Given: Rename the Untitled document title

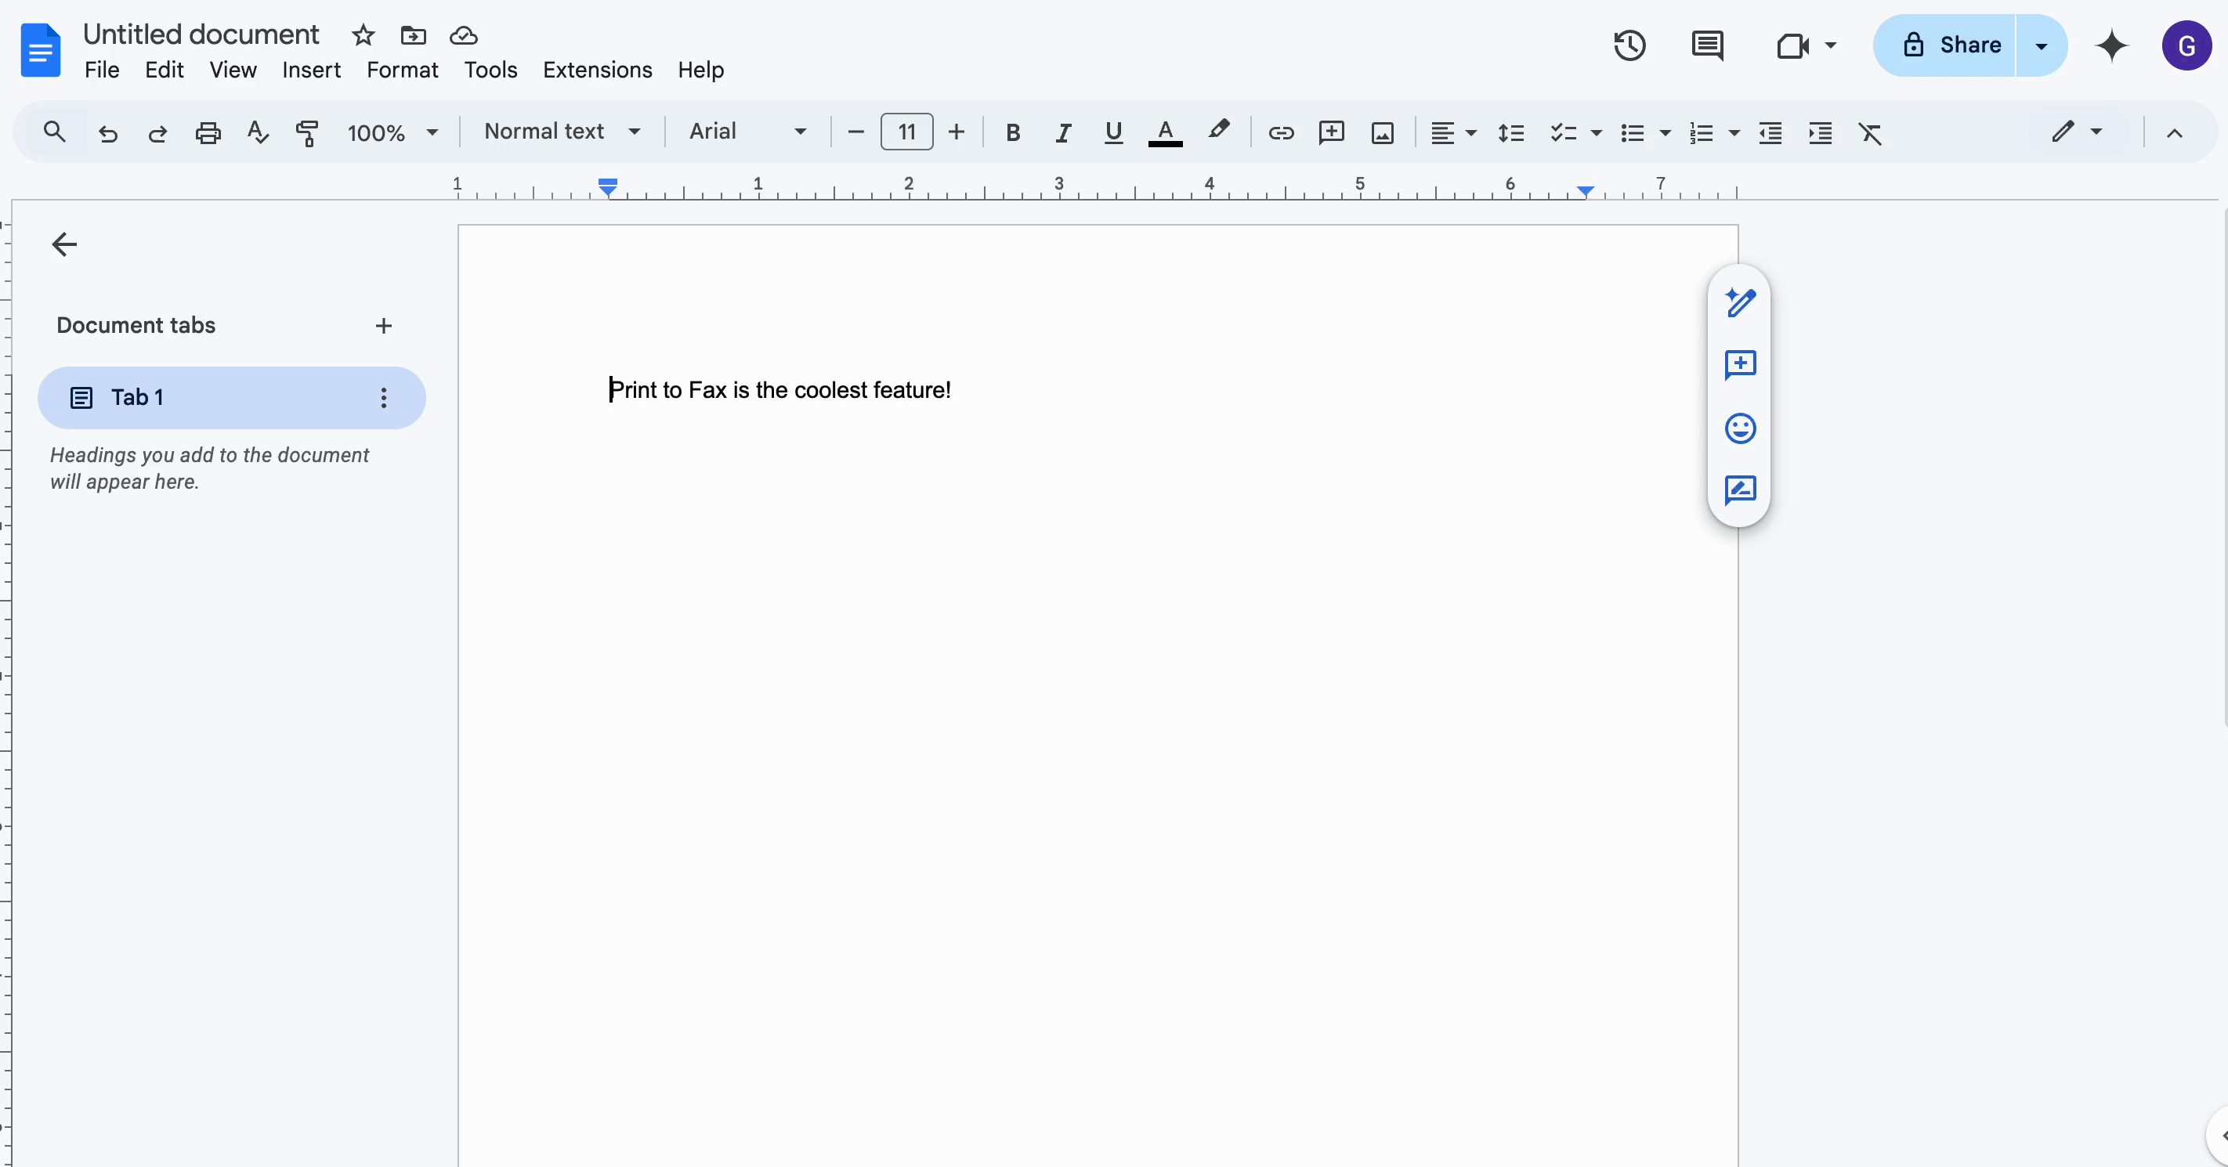Looking at the screenshot, I should point(201,34).
